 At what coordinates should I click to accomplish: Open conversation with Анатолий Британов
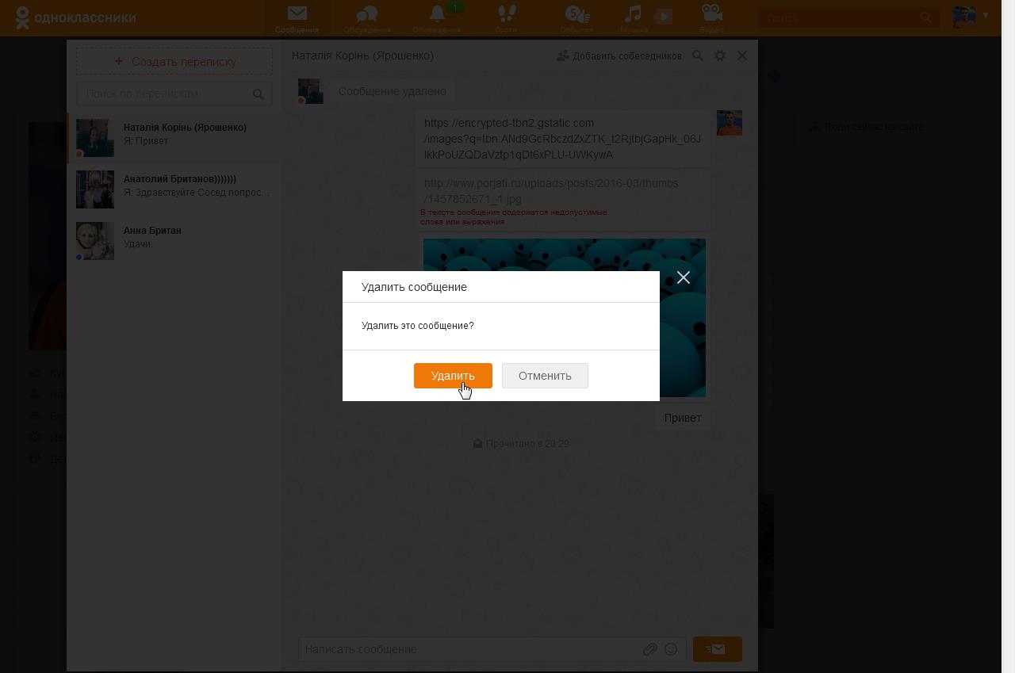point(174,189)
